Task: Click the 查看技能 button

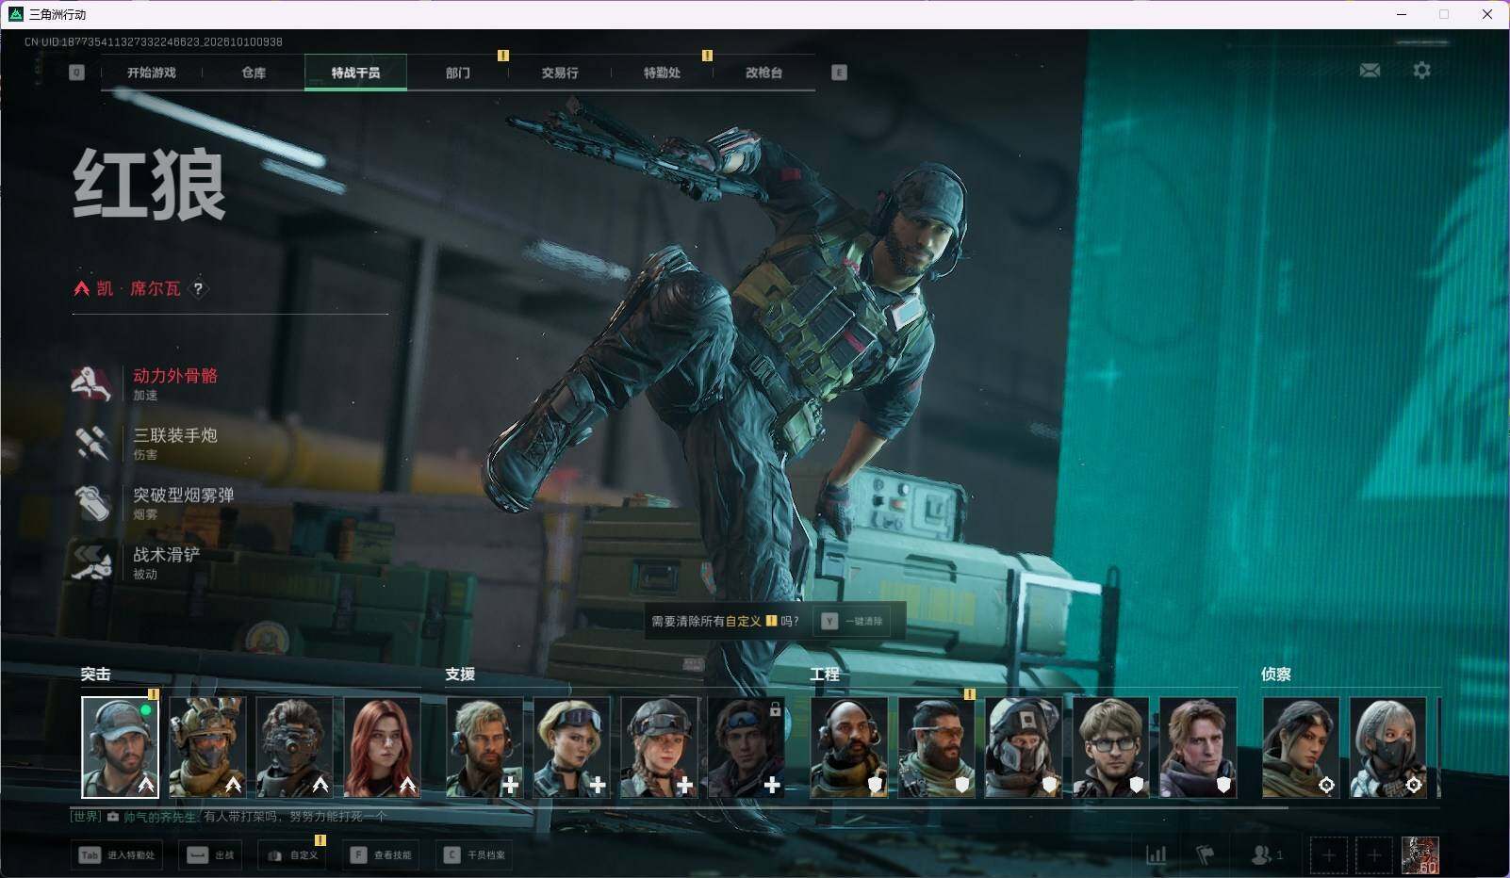Action: pyautogui.click(x=381, y=854)
